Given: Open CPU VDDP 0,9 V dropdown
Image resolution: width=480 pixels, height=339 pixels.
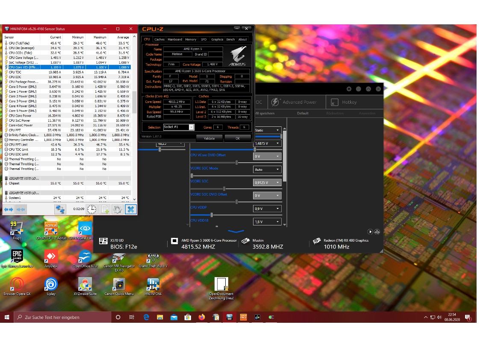Looking at the screenshot, I should tap(268, 209).
